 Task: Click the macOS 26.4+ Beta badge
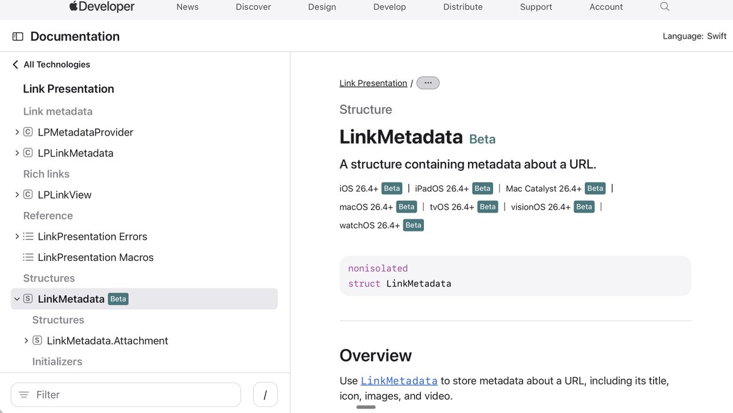click(407, 206)
